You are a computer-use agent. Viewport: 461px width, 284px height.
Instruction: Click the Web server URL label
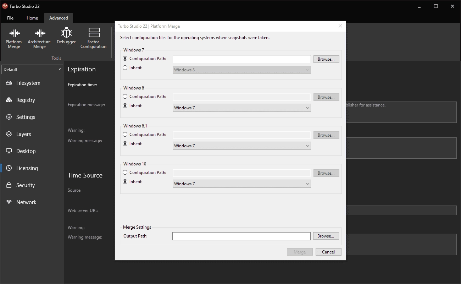point(83,211)
